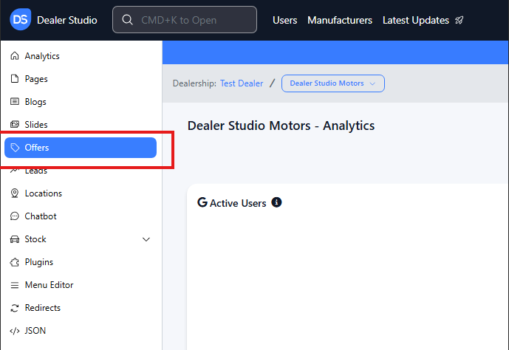509x350 pixels.
Task: Expand the Stock submenu chevron
Action: pyautogui.click(x=146, y=239)
